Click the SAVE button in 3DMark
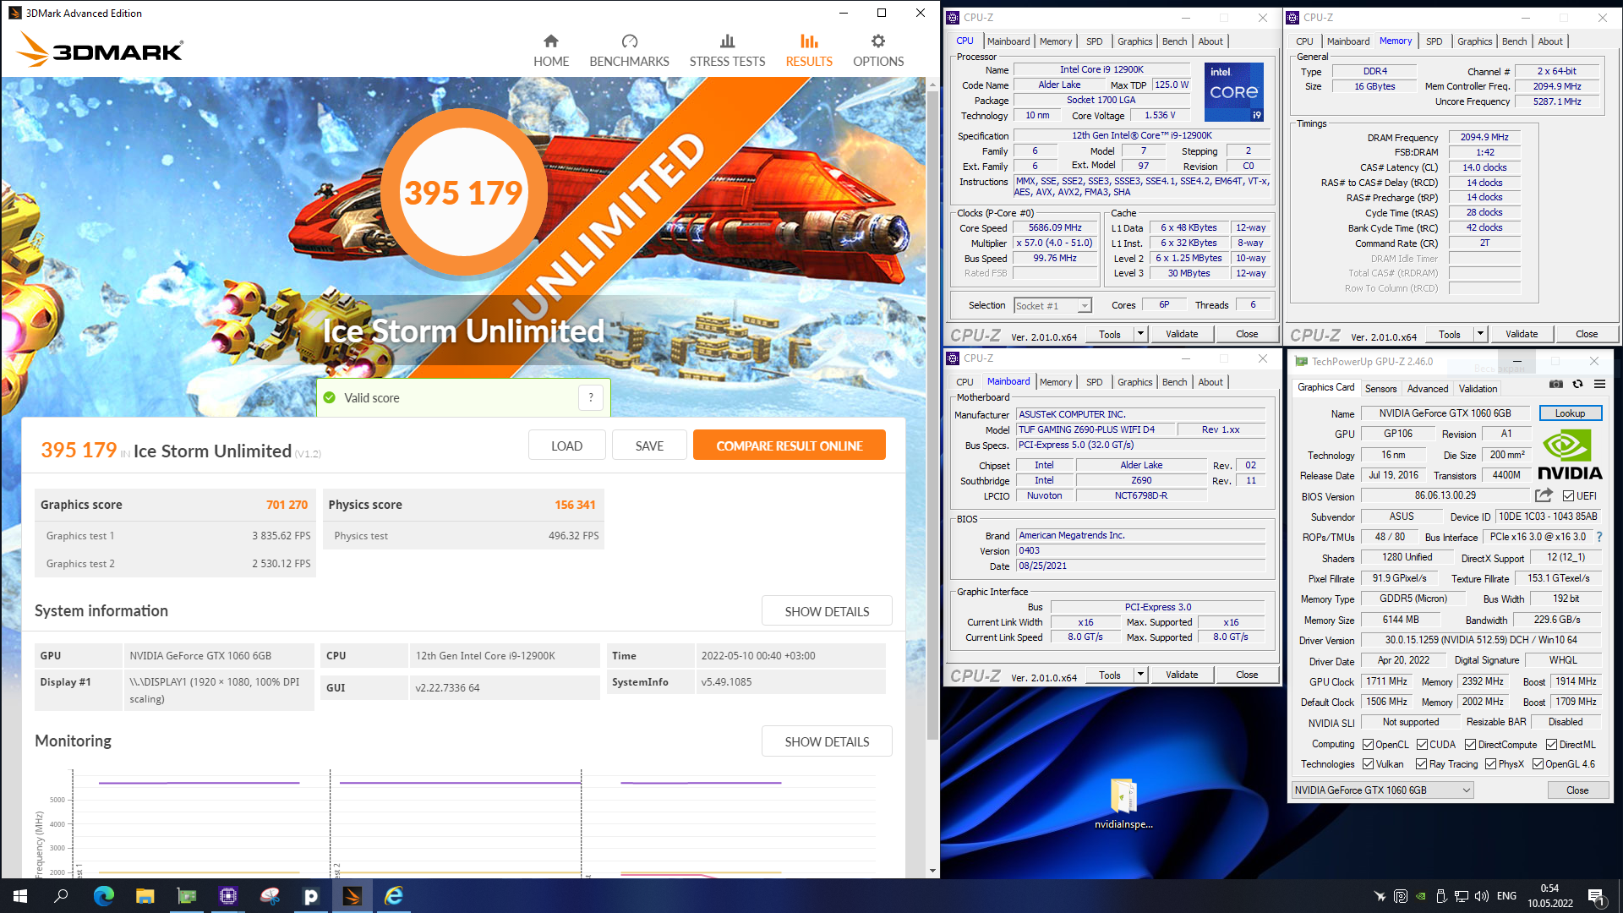The height and width of the screenshot is (913, 1623). (x=649, y=446)
